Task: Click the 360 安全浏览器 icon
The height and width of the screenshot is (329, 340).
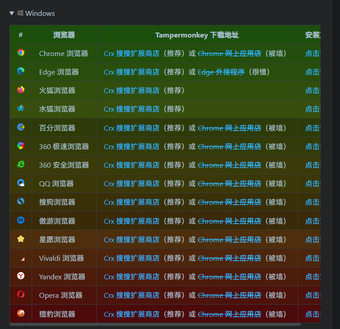Action: click(21, 164)
